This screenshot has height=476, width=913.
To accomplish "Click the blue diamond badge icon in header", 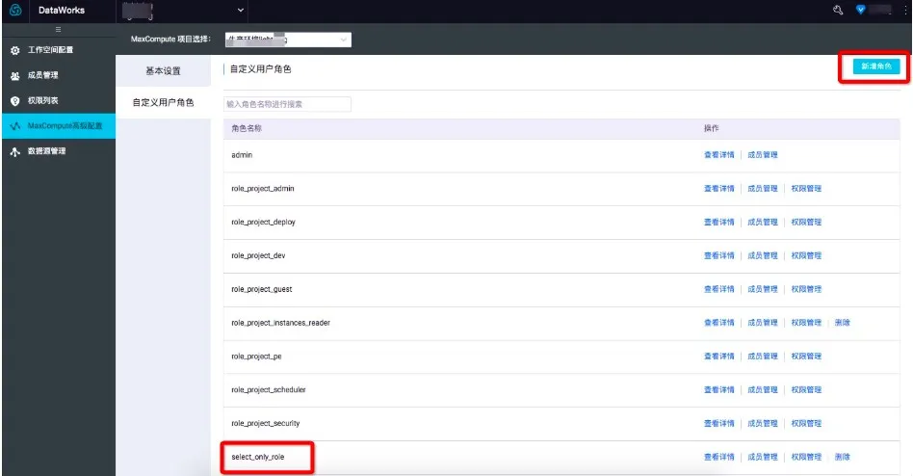I will [x=861, y=10].
